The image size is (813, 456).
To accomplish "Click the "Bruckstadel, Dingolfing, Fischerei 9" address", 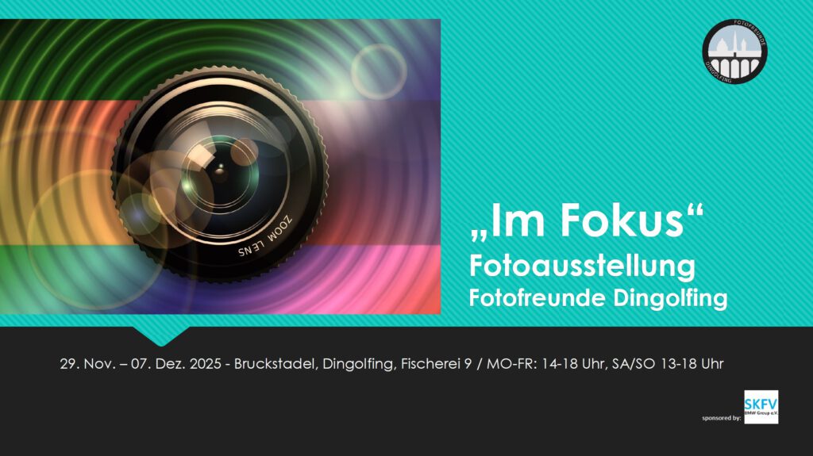I will pos(353,364).
